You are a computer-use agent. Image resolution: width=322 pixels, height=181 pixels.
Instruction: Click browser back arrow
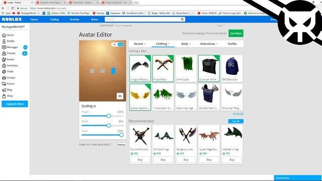(x=3, y=8)
